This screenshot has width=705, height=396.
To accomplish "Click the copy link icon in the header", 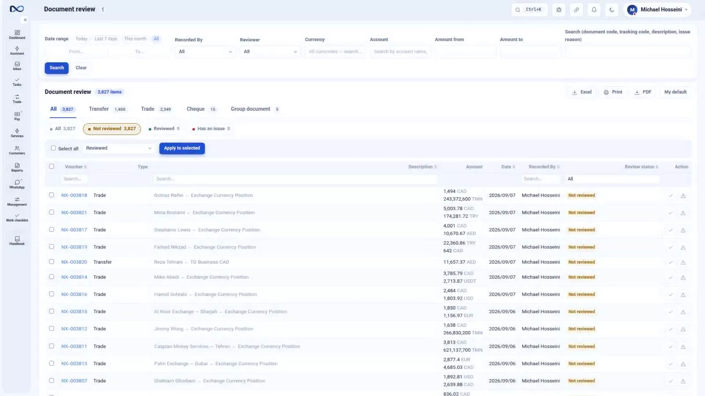I will tap(576, 10).
